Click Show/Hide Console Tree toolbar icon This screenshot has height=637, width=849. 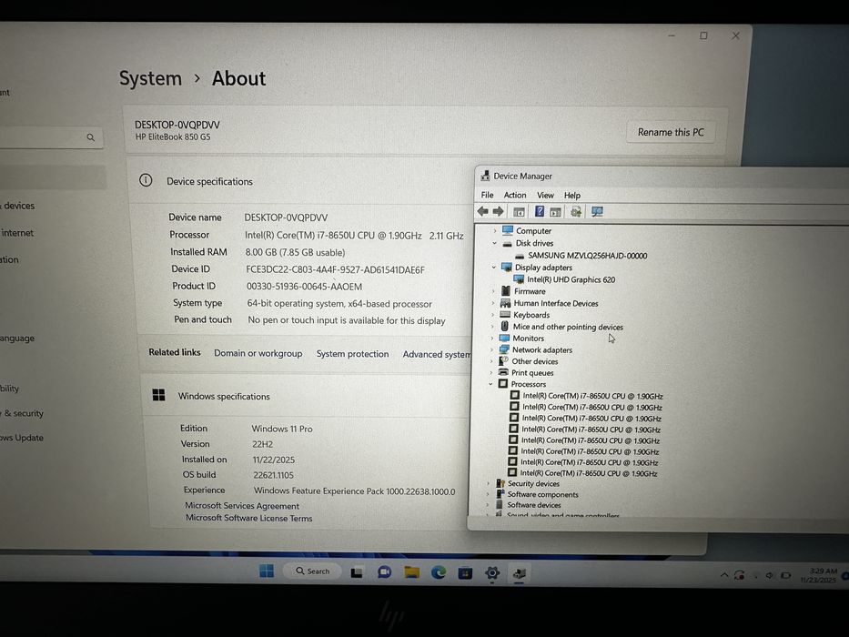519,212
